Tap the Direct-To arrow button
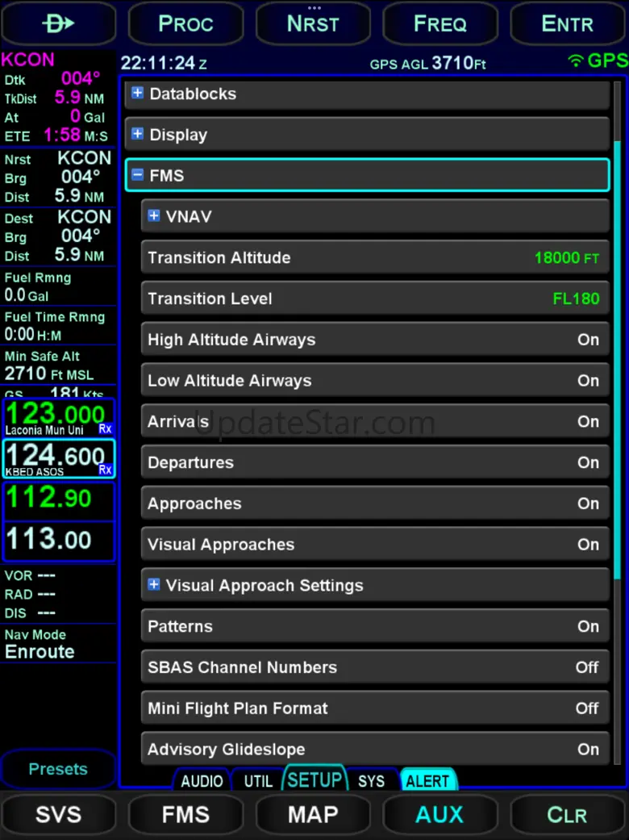The image size is (629, 840). [x=58, y=23]
